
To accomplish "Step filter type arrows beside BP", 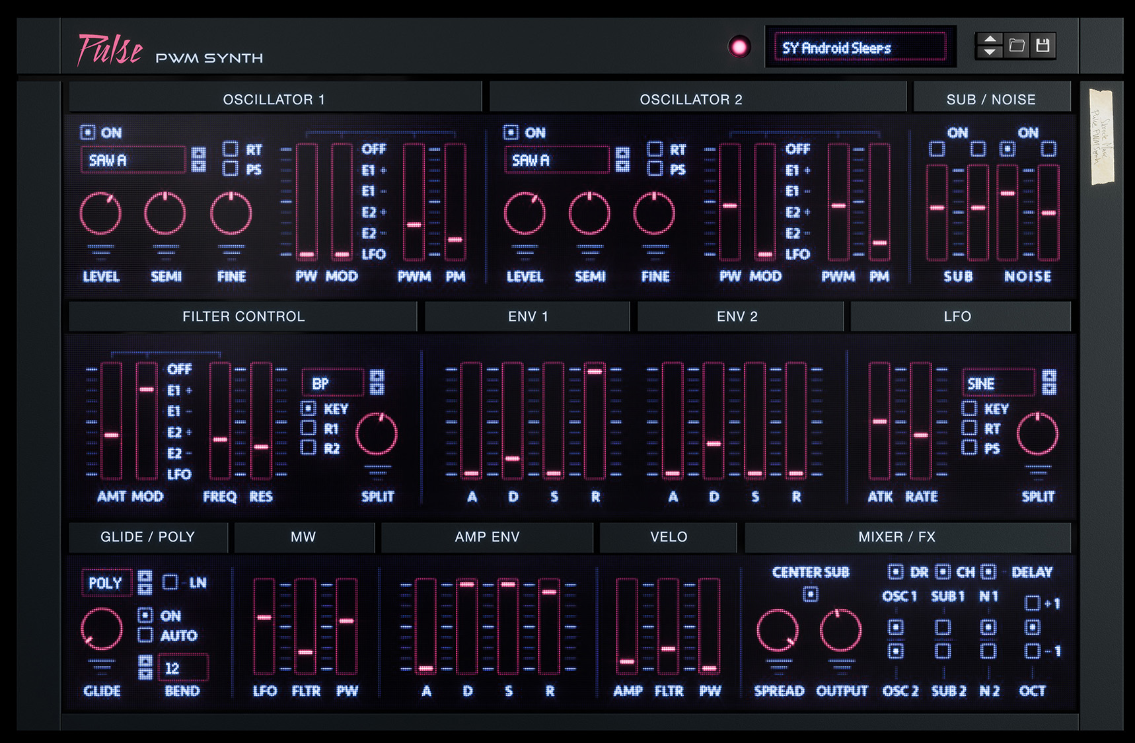I will click(x=377, y=382).
